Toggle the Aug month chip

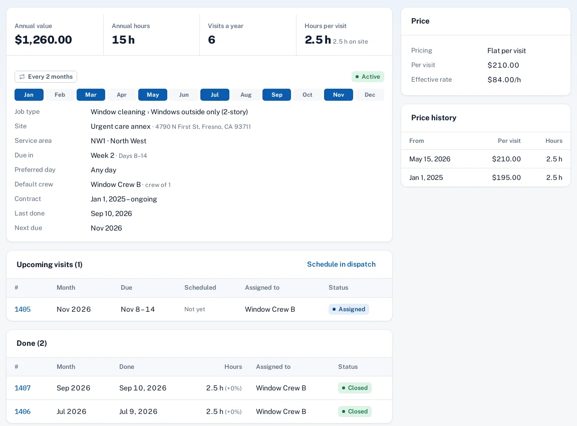point(246,95)
